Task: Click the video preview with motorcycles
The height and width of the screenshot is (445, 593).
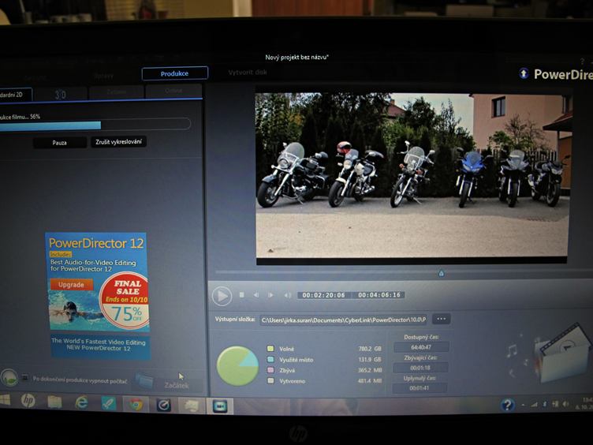Action: click(412, 176)
